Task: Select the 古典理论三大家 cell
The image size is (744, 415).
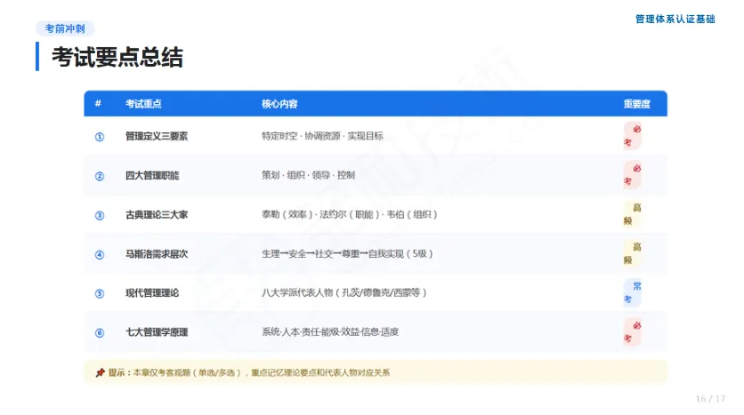Action: point(157,214)
